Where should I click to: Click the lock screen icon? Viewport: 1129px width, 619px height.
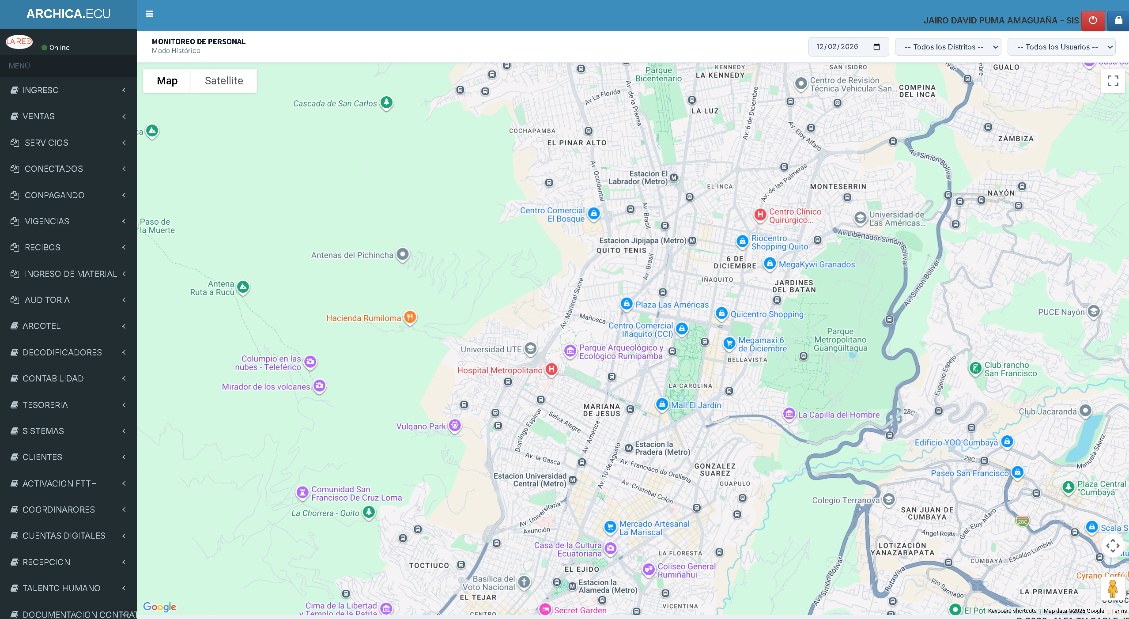(x=1118, y=20)
